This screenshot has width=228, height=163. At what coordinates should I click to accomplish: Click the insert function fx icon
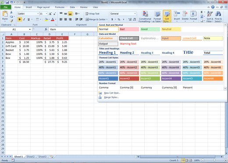pos(46,29)
